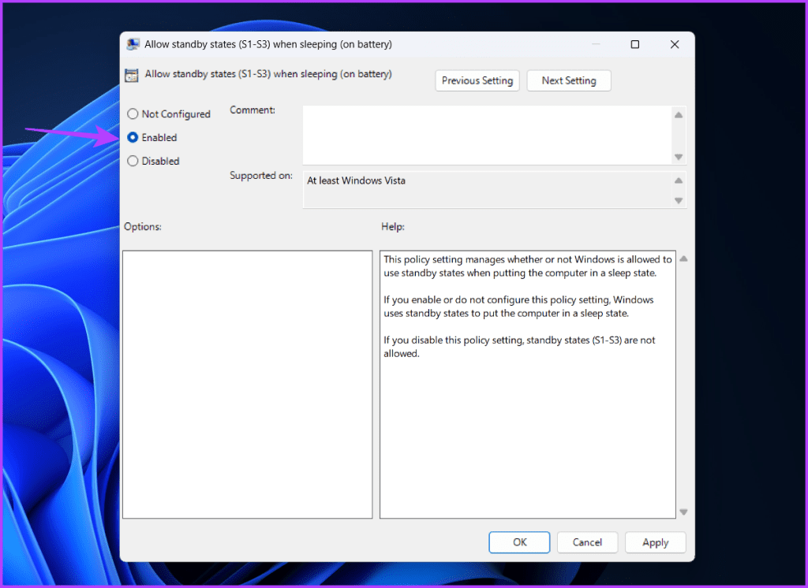Go to Previous Setting

click(477, 81)
